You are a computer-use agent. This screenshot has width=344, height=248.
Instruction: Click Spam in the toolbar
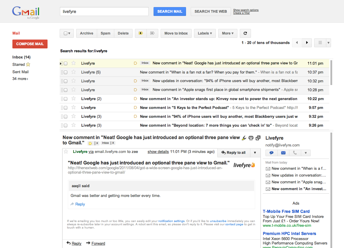(105, 33)
